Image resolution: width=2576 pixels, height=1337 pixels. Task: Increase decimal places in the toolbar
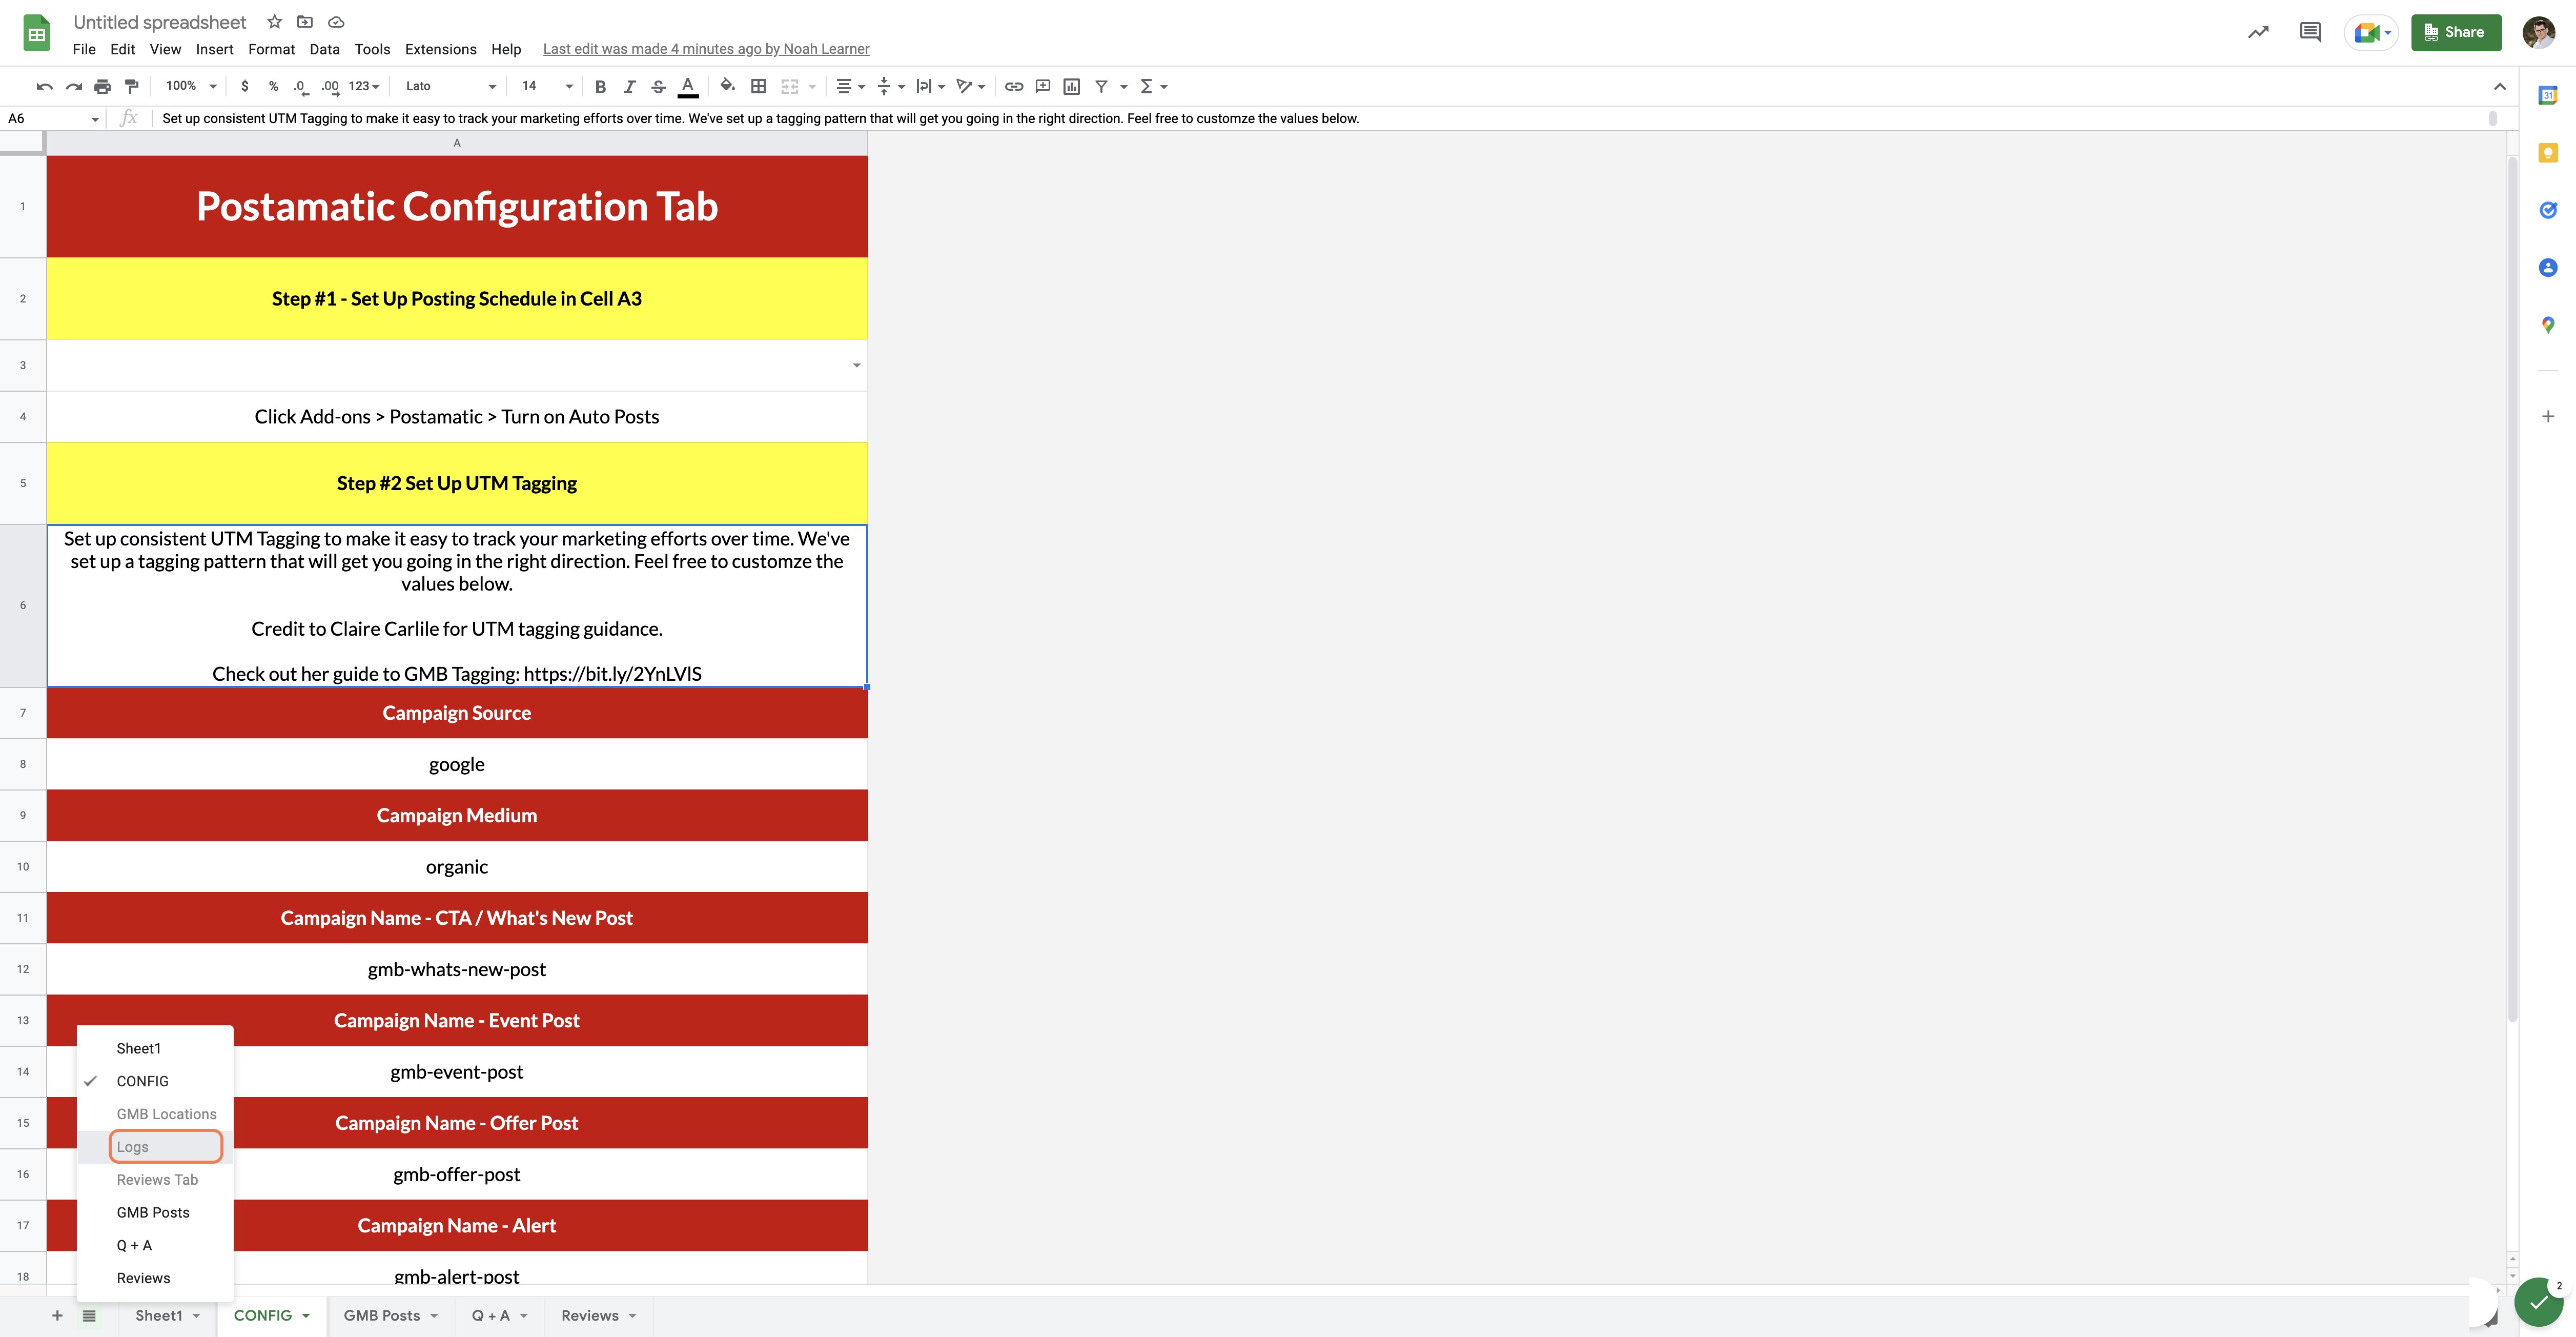pos(330,86)
